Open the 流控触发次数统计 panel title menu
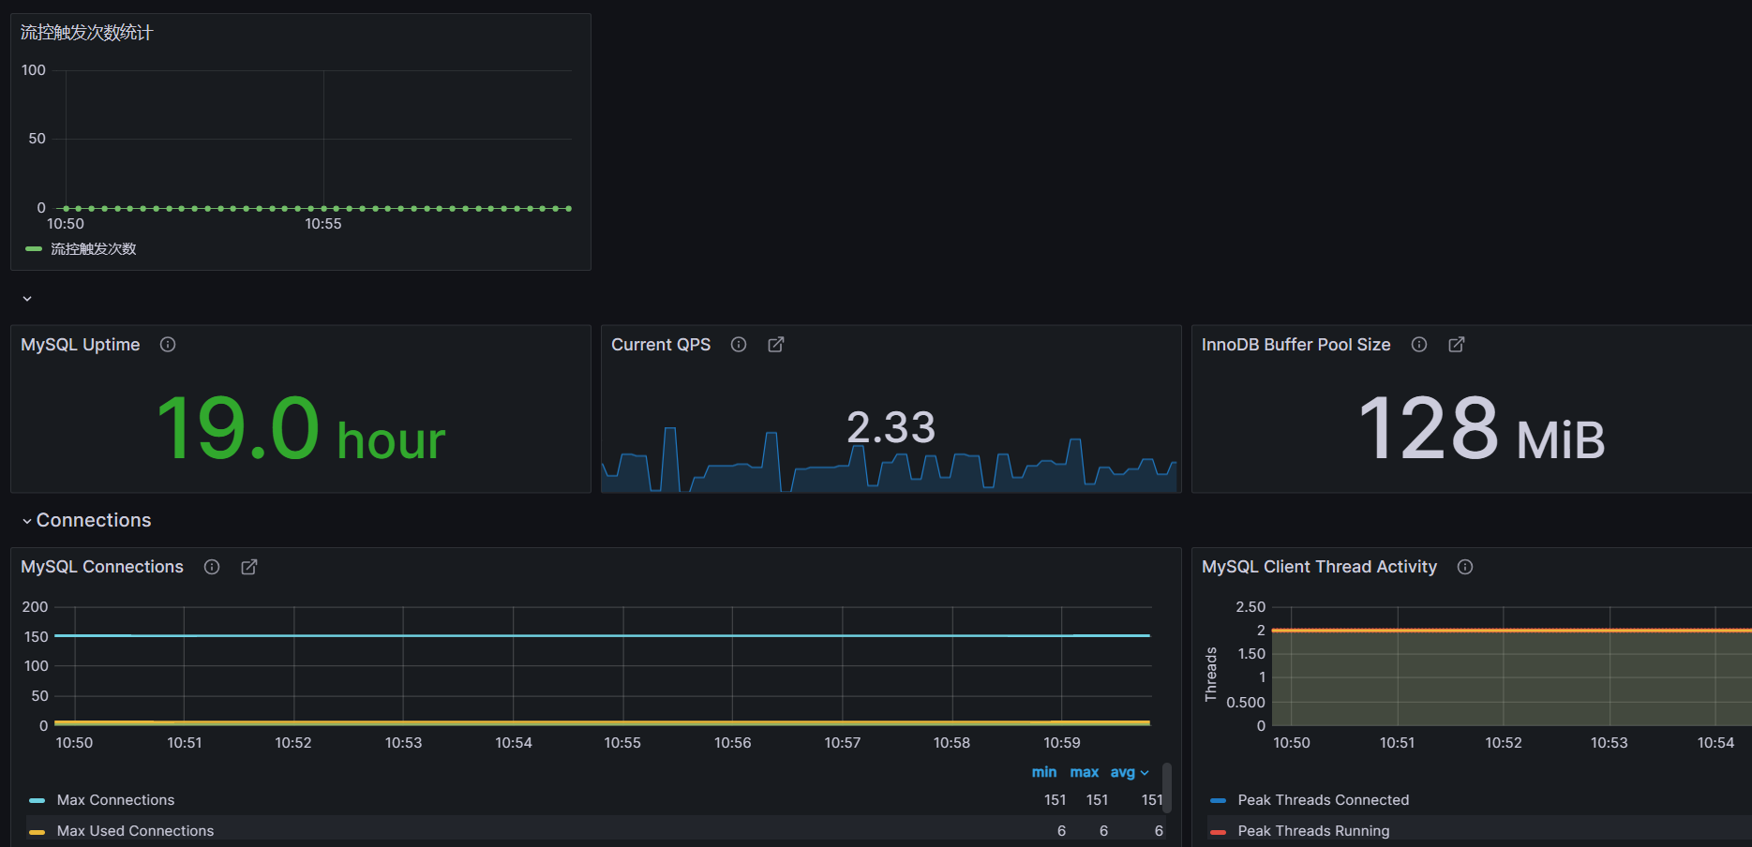Viewport: 1752px width, 847px height. click(86, 33)
